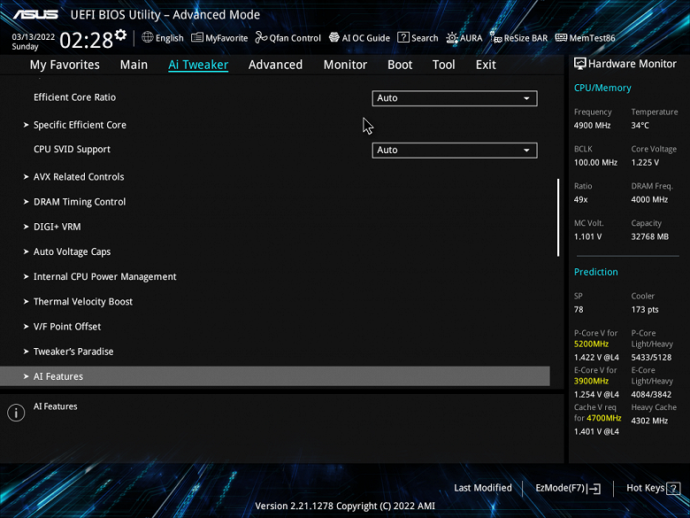Select the Ai Tweaker tab
690x518 pixels.
(198, 65)
